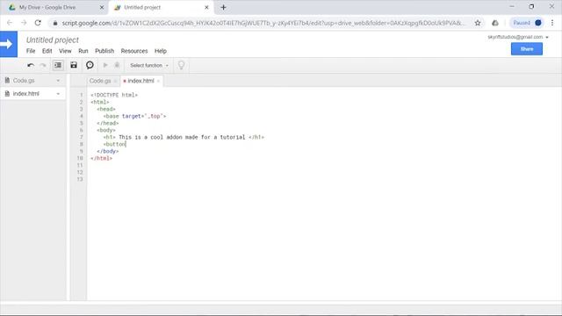Open the Run menu
The width and height of the screenshot is (562, 316).
pos(83,51)
